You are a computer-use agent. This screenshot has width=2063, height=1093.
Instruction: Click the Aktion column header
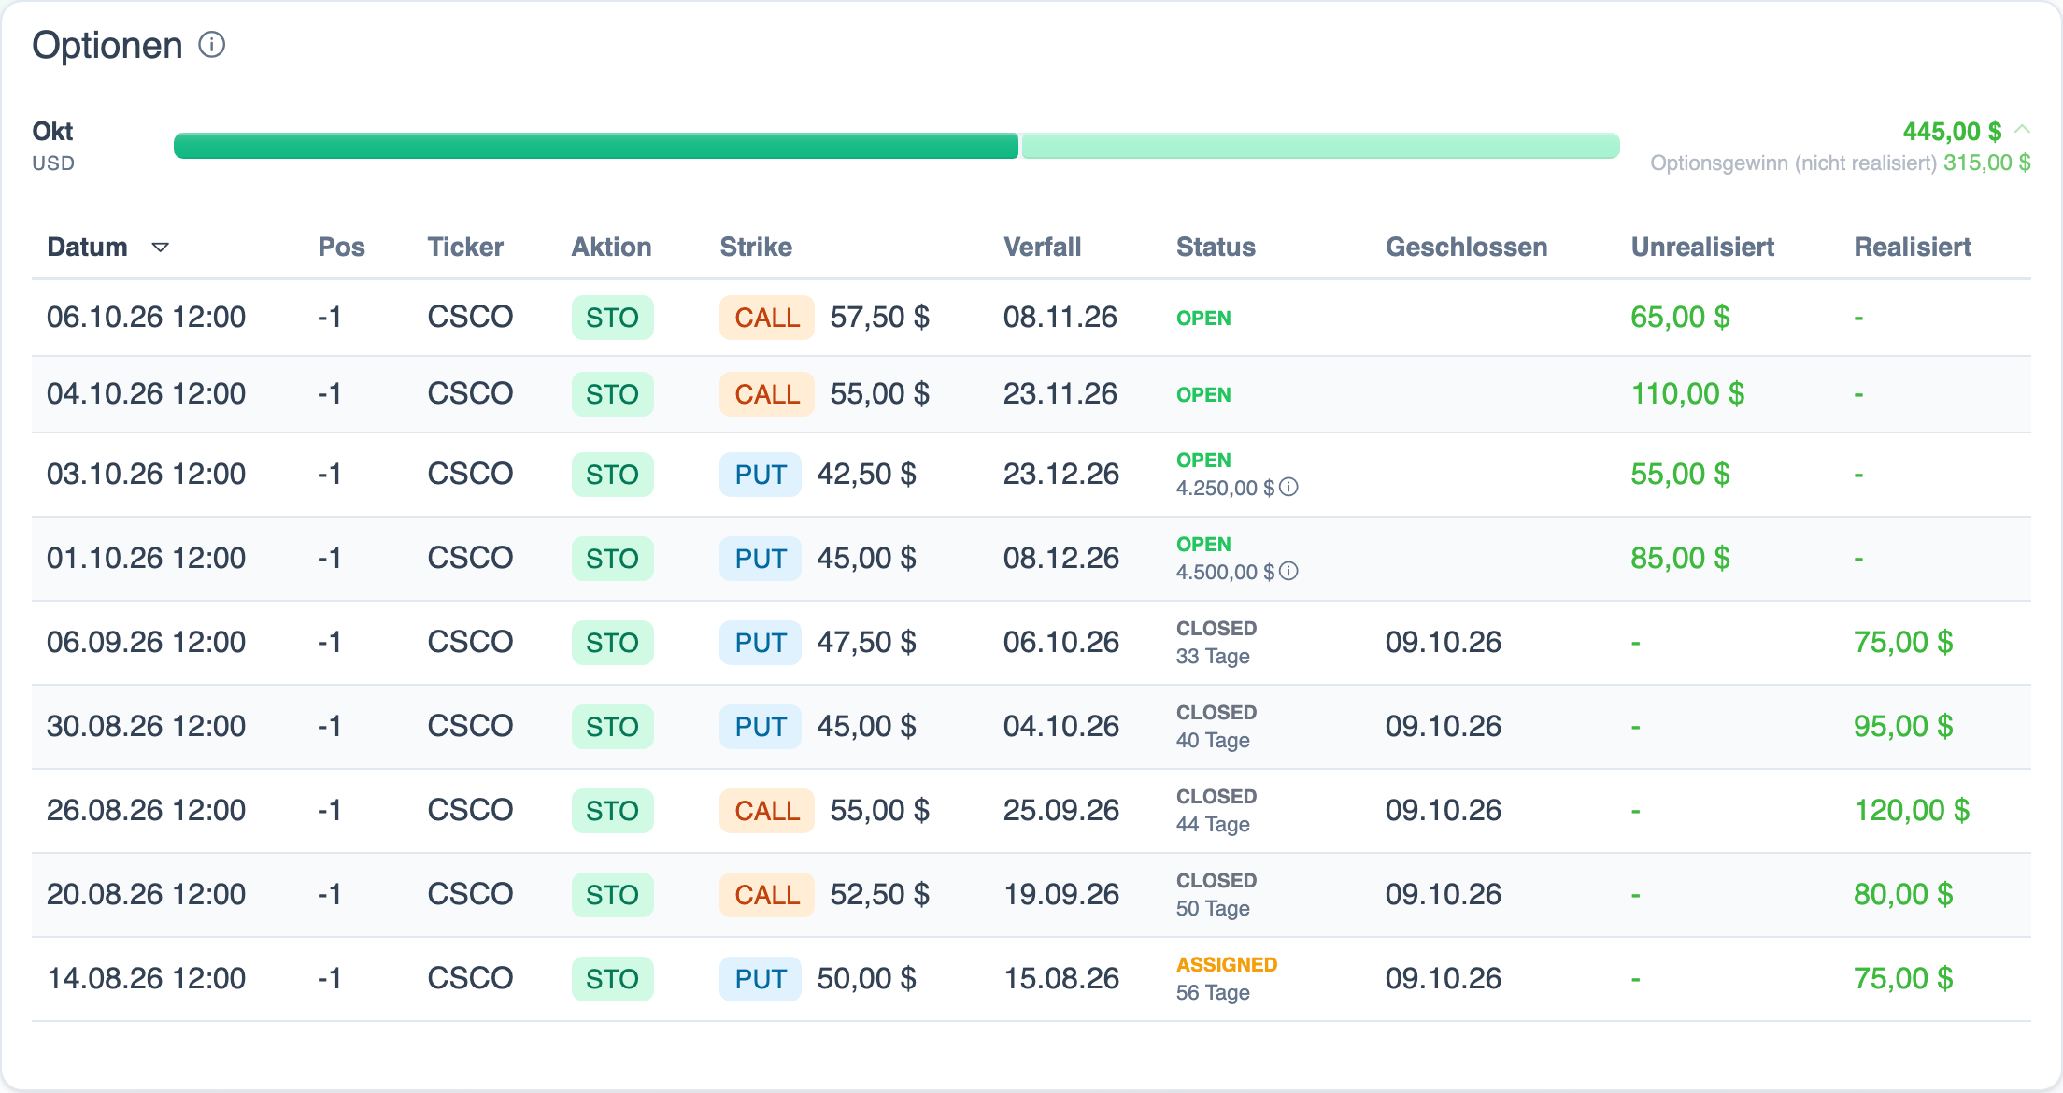click(x=611, y=248)
